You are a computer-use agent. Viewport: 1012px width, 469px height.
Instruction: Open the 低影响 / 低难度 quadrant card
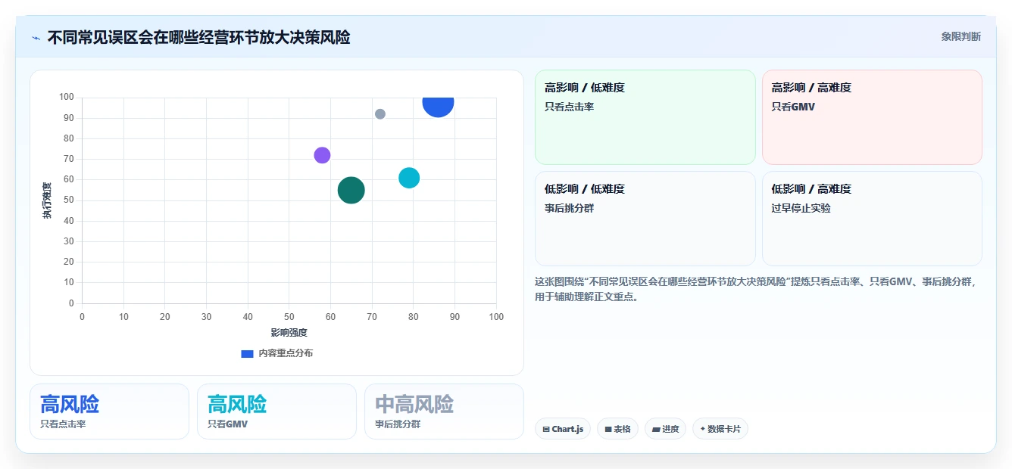(645, 219)
